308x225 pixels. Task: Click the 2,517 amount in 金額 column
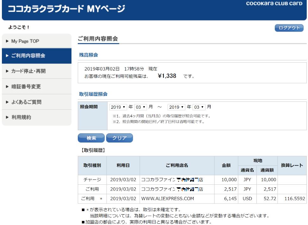(x=226, y=189)
